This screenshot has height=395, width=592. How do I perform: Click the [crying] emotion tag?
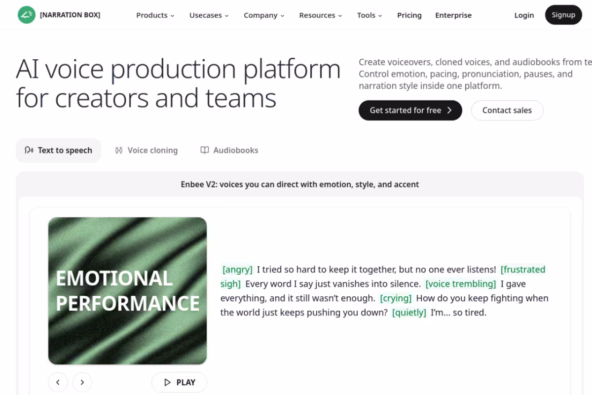tap(396, 298)
